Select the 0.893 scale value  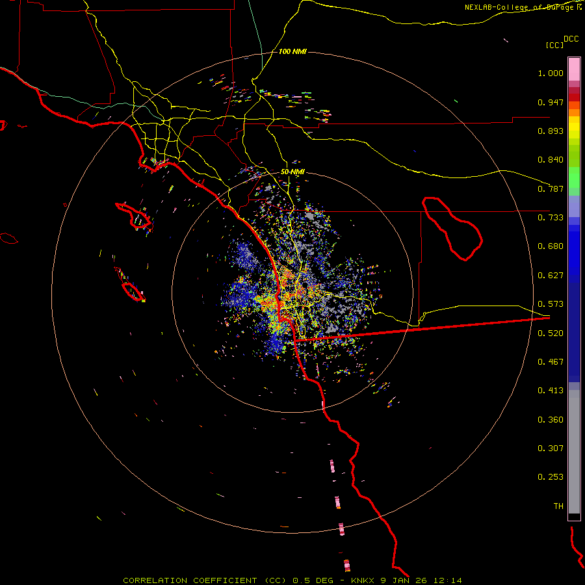tap(551, 131)
